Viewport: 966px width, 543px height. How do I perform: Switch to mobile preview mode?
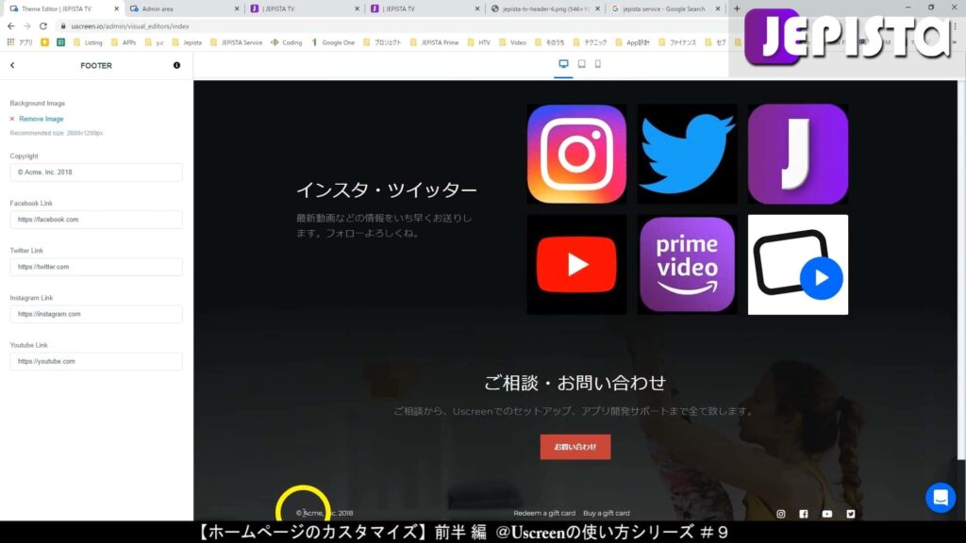click(597, 64)
